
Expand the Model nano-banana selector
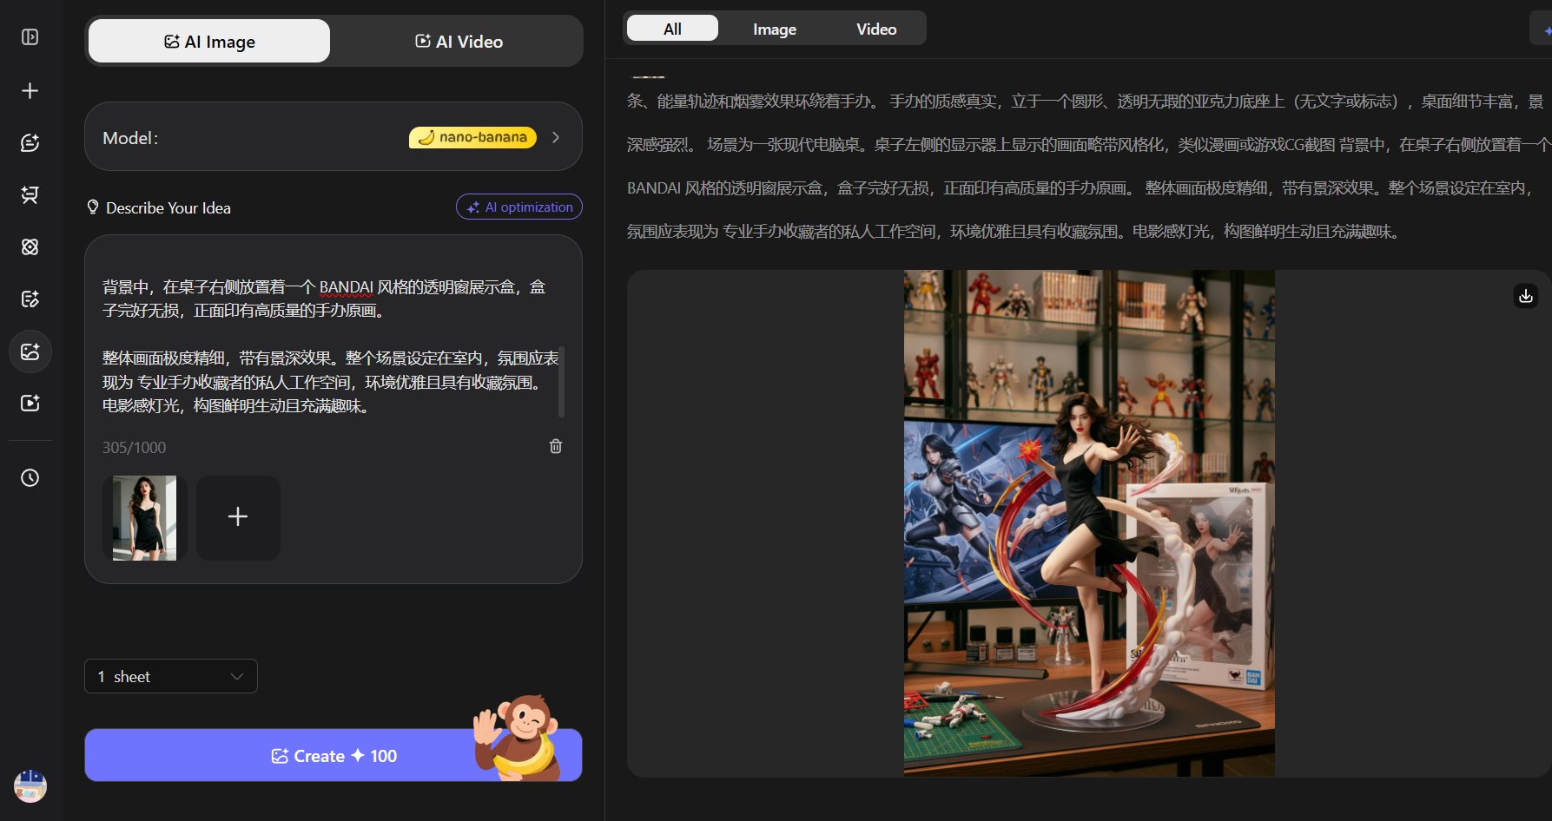pyautogui.click(x=333, y=137)
